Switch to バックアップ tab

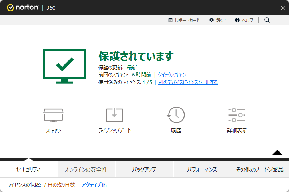(144, 169)
